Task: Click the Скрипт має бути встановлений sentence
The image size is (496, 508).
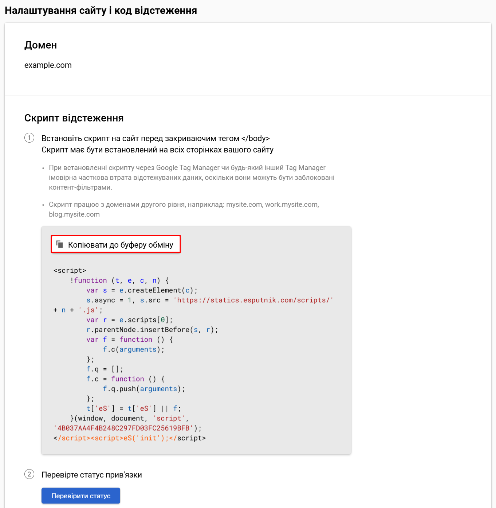Action: (x=157, y=150)
